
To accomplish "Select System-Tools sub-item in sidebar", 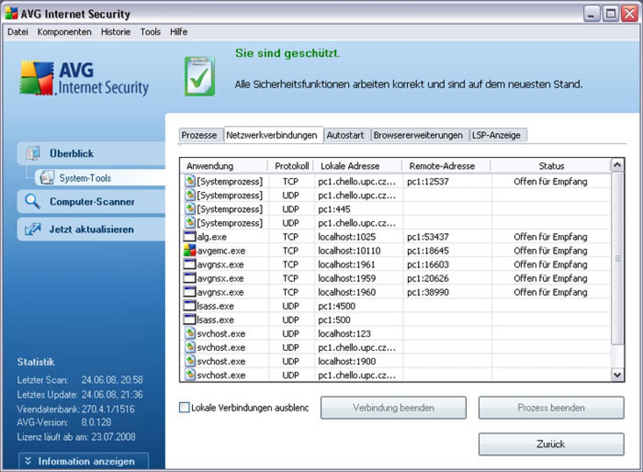I will (x=100, y=178).
